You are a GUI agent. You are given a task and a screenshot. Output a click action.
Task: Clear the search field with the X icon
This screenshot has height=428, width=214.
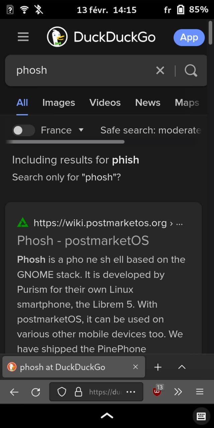tap(160, 70)
